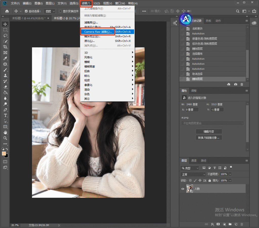Viewport: 259px width, 228px height.
Task: Add layer mask icon in Layers panel
Action: tap(218, 224)
